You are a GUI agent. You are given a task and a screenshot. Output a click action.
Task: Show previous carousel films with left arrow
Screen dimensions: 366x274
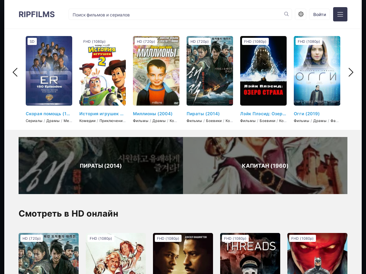15,72
